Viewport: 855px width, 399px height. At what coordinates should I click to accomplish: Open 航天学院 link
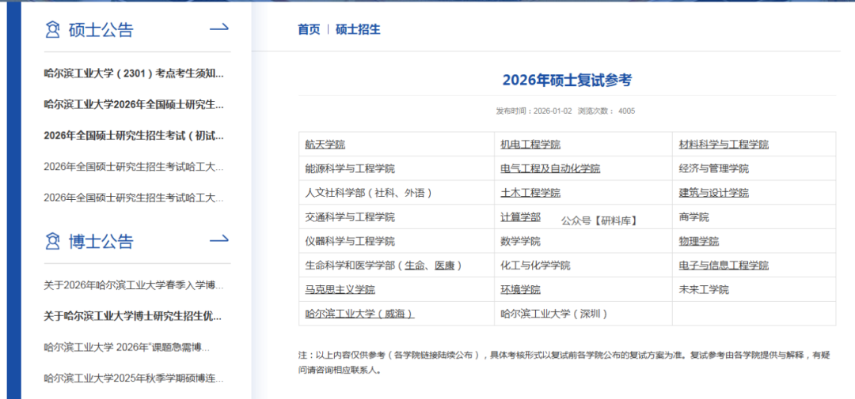pos(325,145)
